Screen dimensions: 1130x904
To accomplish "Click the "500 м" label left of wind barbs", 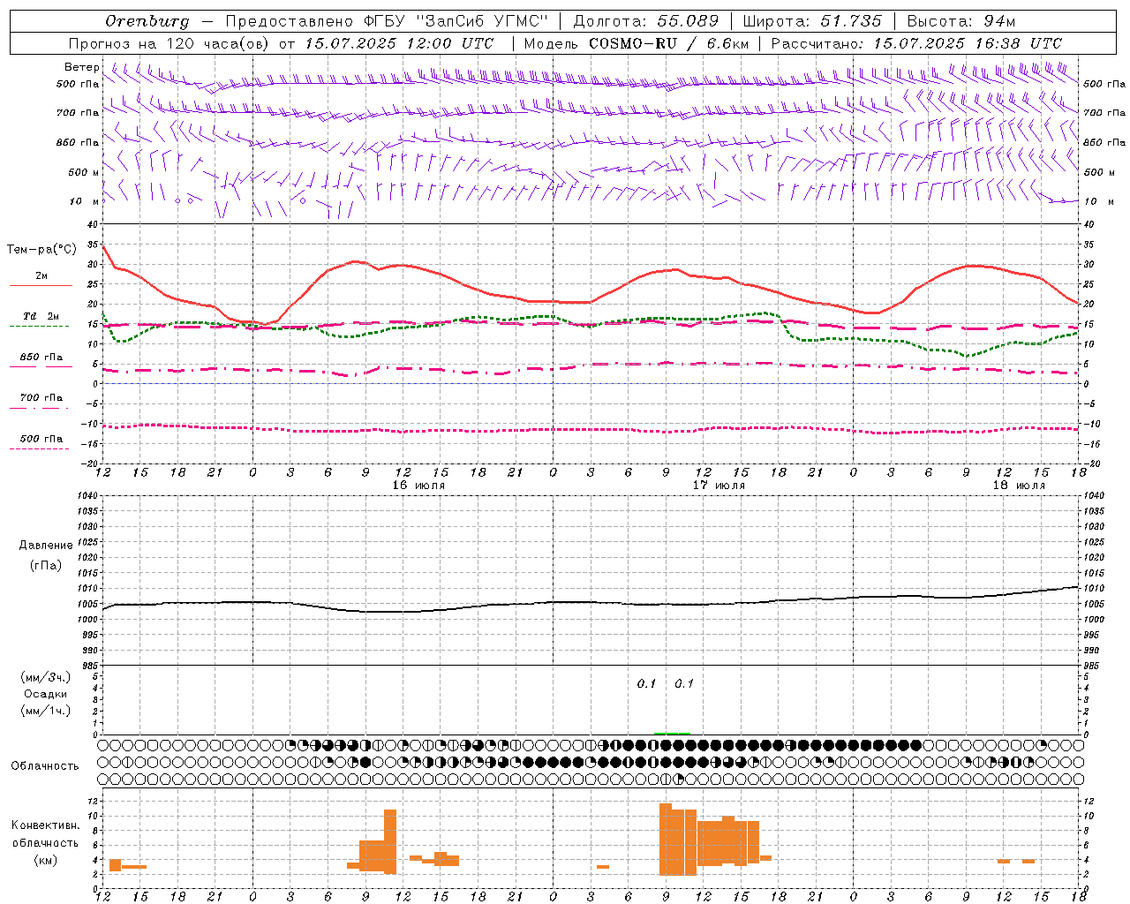I will [x=85, y=172].
